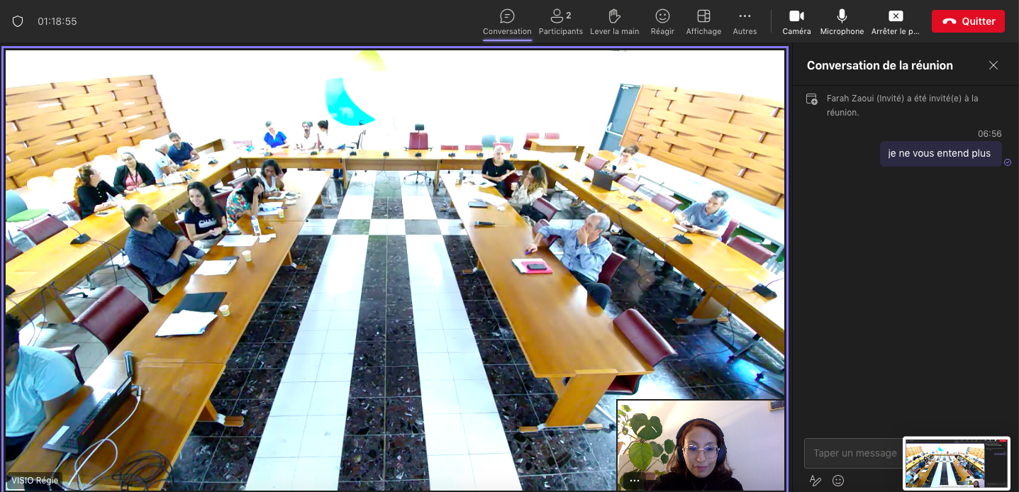This screenshot has height=492, width=1019.
Task: Select the 'je ne vous entend plus' message
Action: (x=940, y=153)
